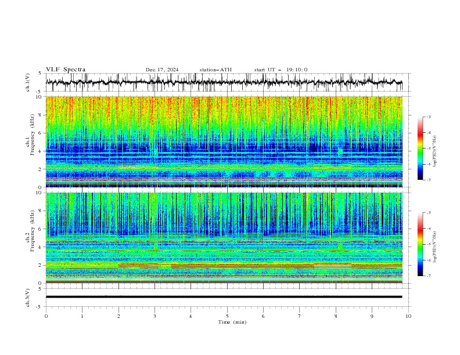Select the log(PSD) label beside upper colorbar
The height and width of the screenshot is (355, 460).
435,151
